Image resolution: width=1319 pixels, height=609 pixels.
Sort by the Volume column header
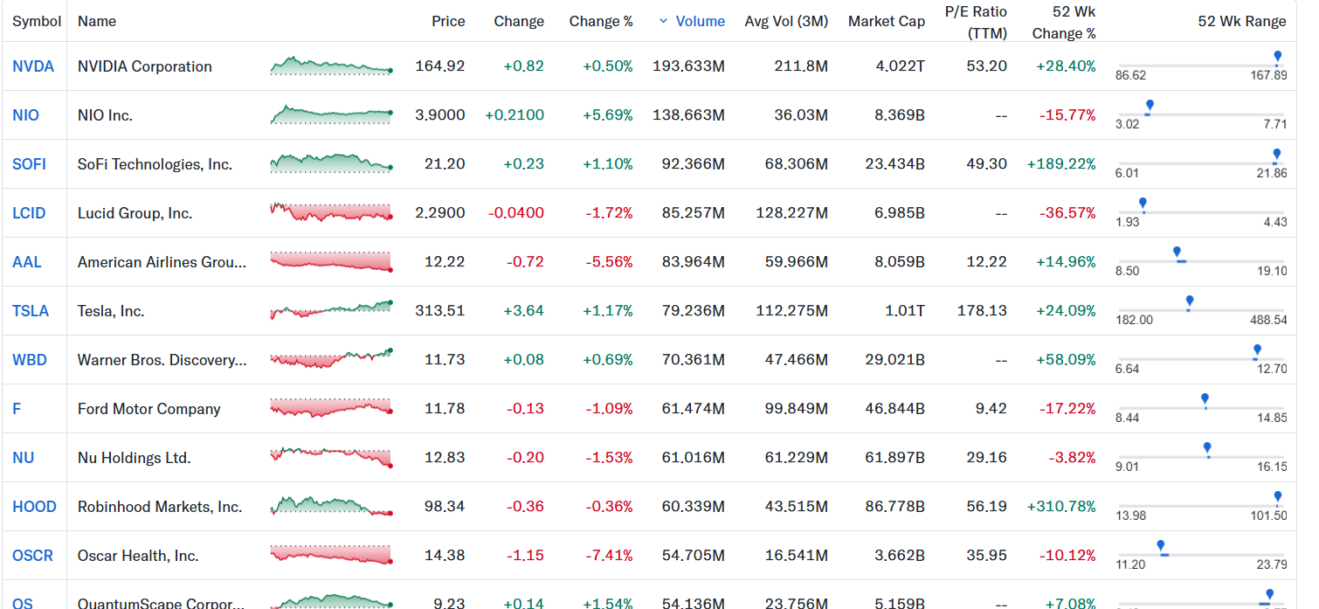point(692,21)
